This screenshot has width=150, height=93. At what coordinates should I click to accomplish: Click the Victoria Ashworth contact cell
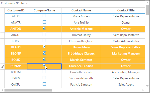81,79
